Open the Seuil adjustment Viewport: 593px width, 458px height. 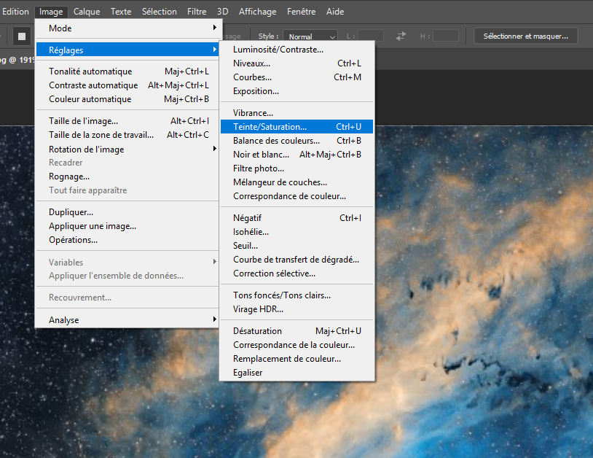tap(297, 246)
